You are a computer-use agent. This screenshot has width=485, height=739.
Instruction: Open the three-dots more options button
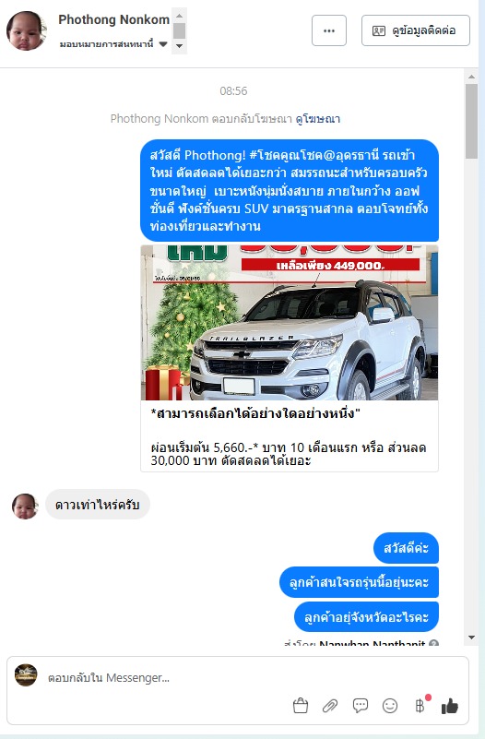[x=329, y=30]
